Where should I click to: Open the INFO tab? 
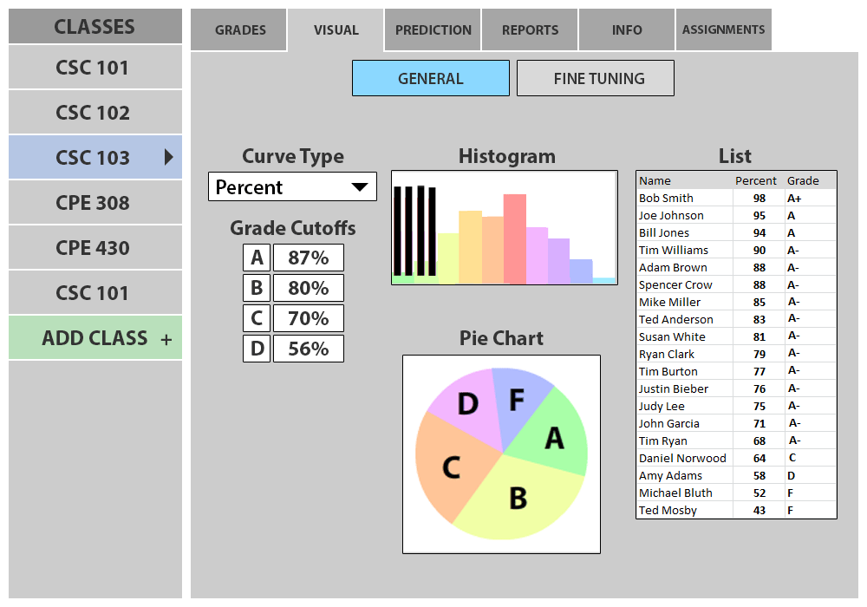coord(627,30)
